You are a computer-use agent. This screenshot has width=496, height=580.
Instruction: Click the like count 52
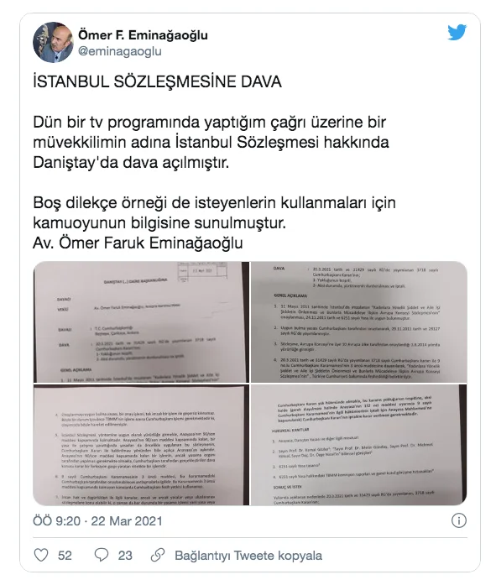(x=65, y=555)
